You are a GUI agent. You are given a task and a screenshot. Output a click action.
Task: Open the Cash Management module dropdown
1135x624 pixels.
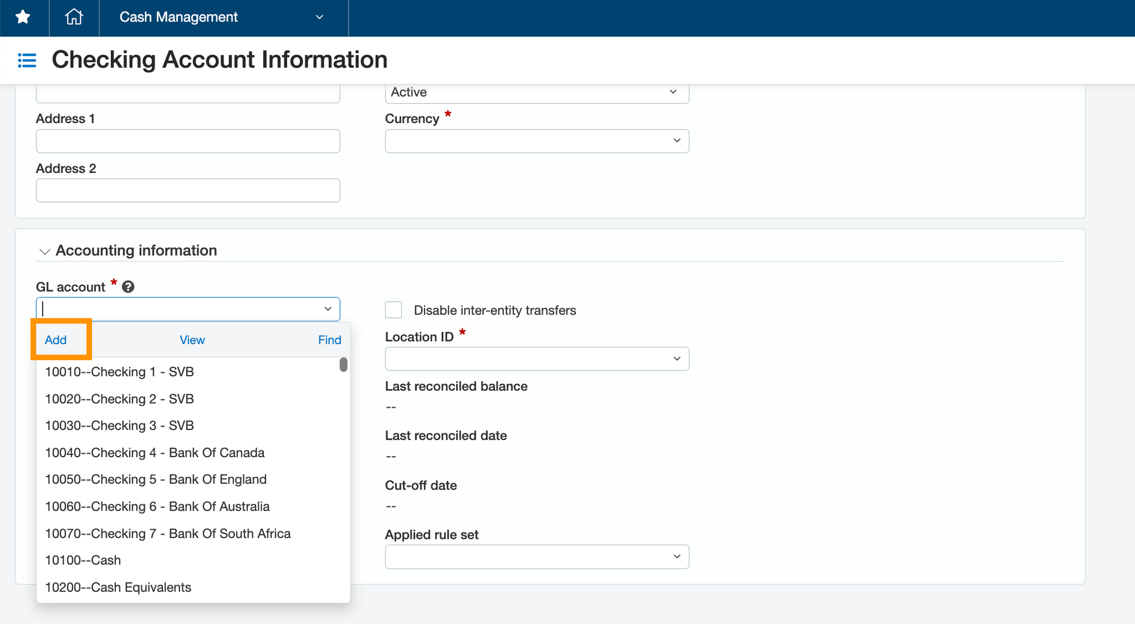point(224,17)
